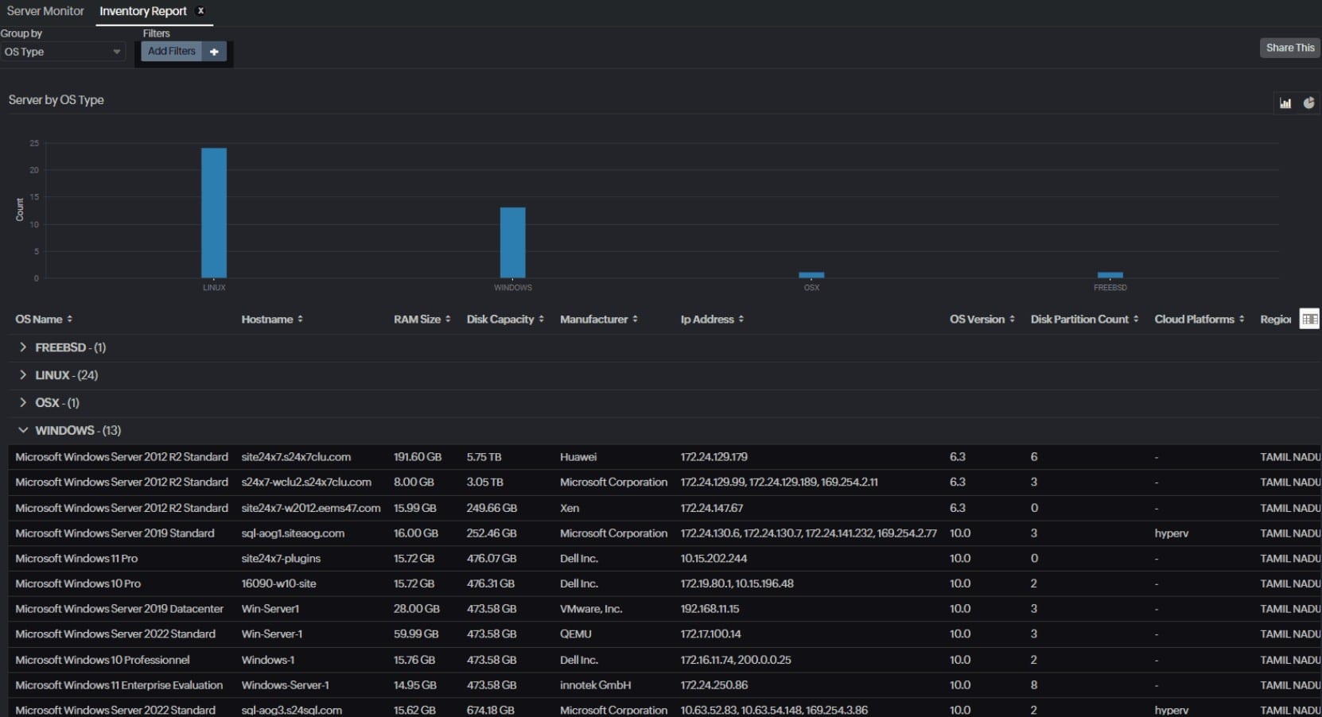The image size is (1322, 717).
Task: Click the OSX bar in chart
Action: 811,275
